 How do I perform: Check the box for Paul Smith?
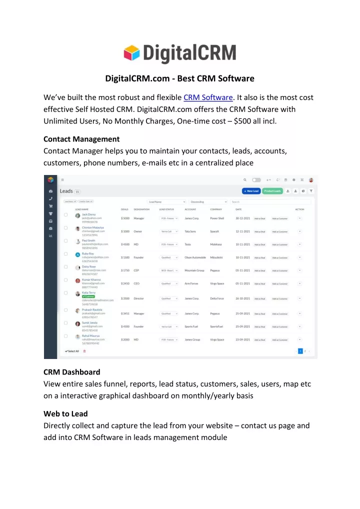(x=66, y=241)
